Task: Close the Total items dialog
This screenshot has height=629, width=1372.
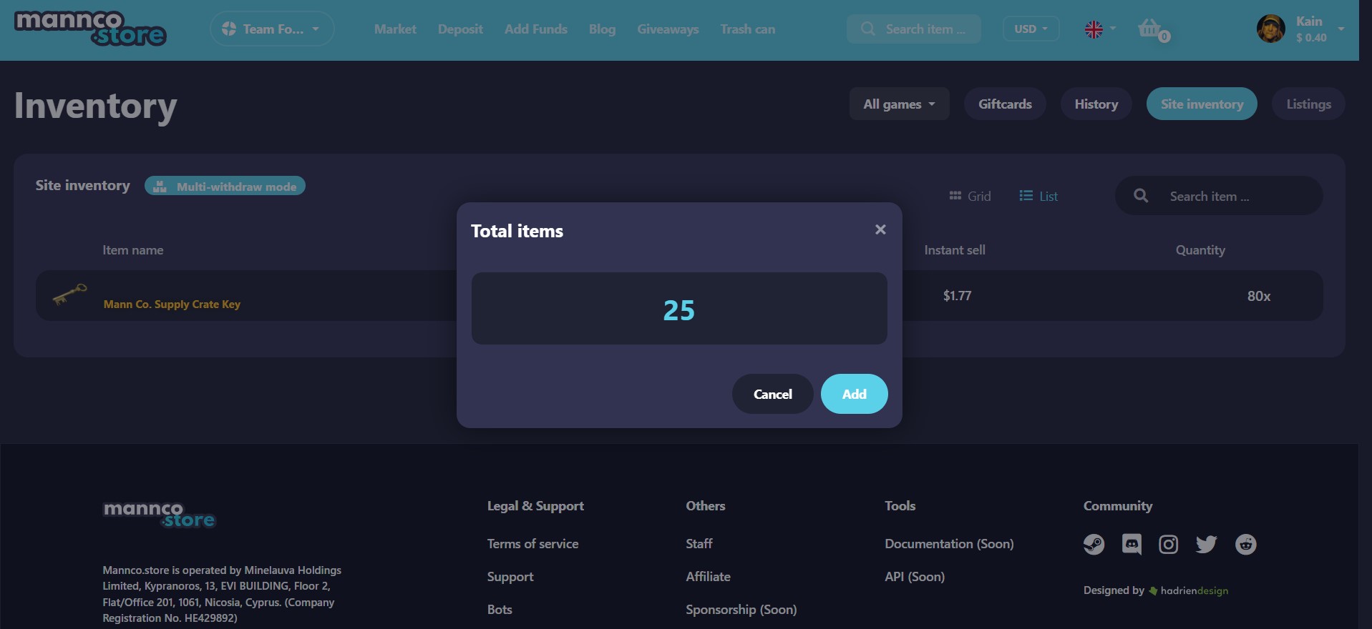Action: (x=880, y=229)
